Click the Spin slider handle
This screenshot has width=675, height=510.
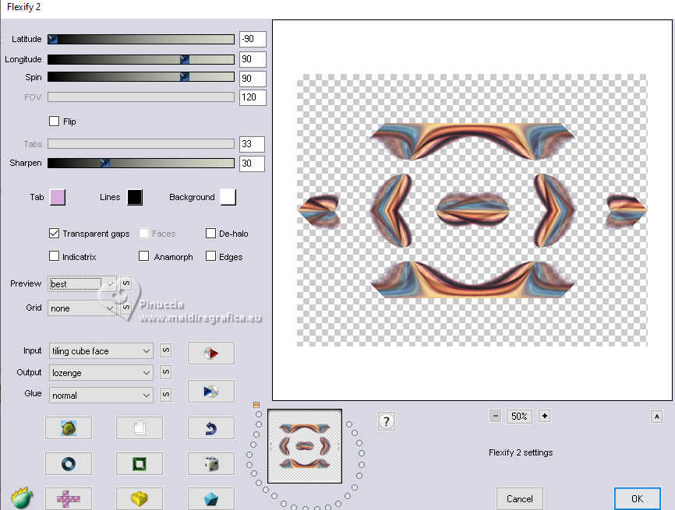[x=185, y=76]
